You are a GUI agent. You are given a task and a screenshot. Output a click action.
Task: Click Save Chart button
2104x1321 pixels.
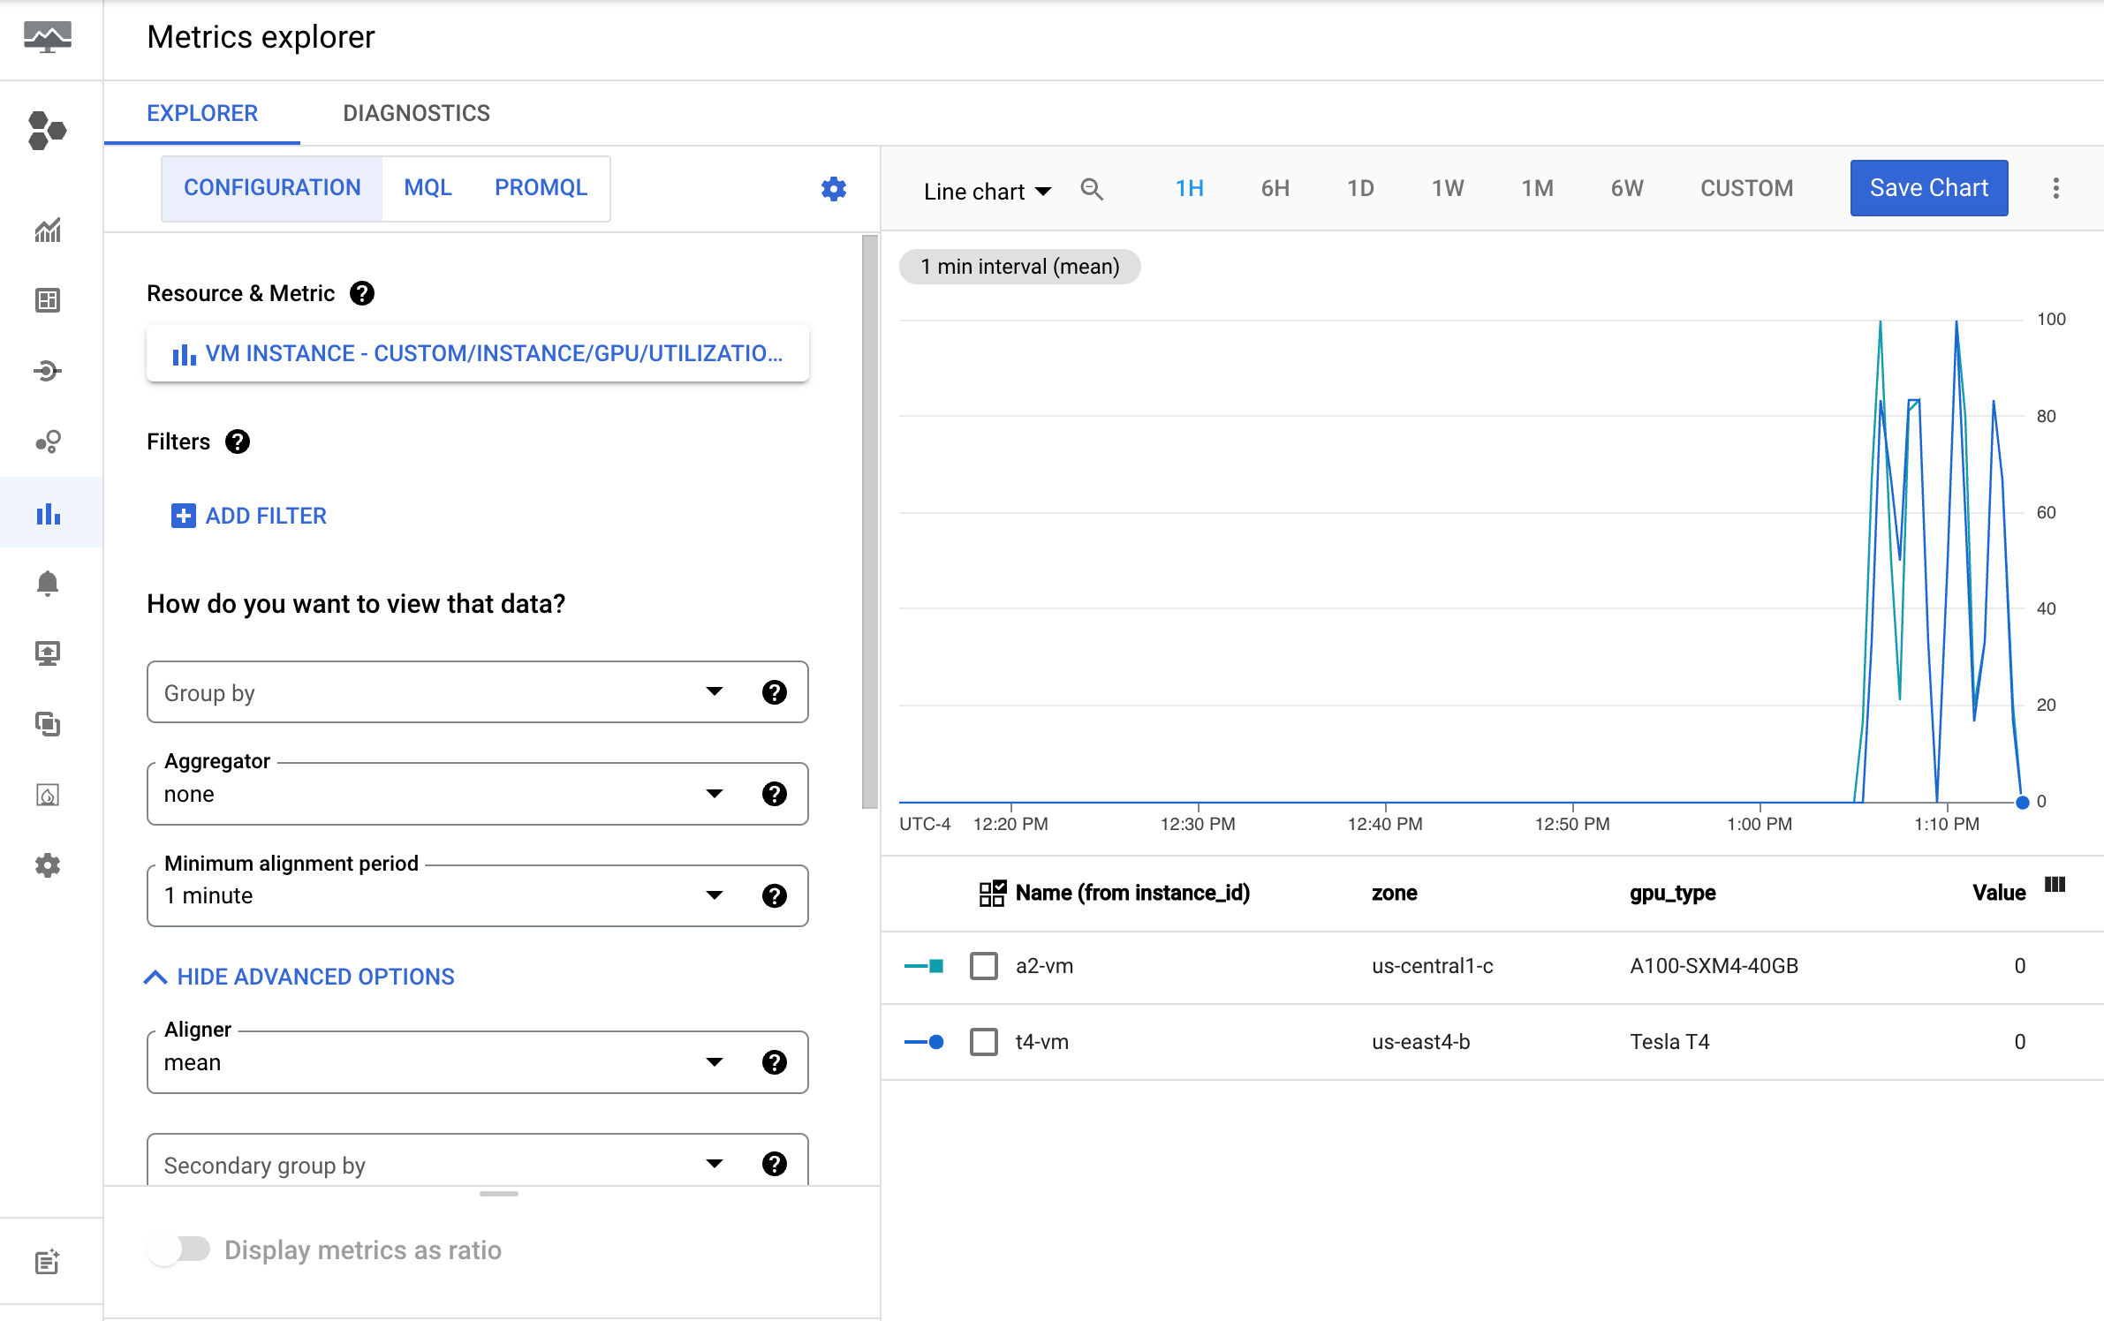1929,185
